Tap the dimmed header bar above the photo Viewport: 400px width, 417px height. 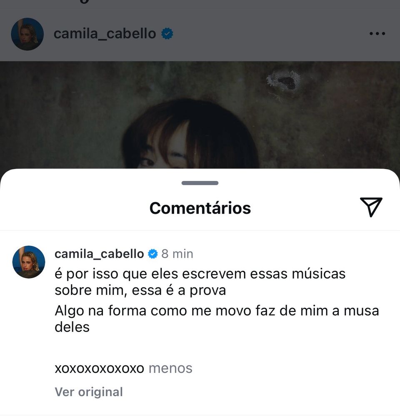[x=200, y=35]
